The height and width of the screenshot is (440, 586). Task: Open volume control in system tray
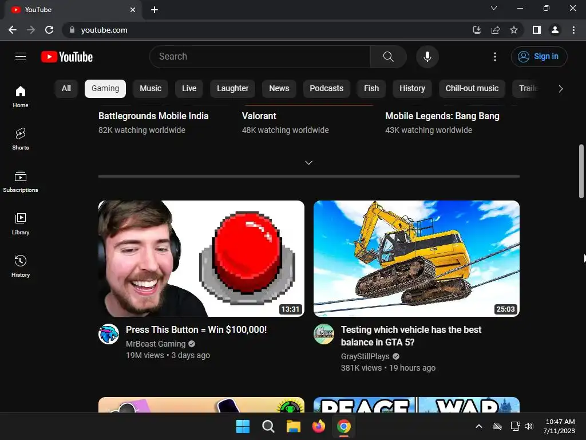(528, 426)
